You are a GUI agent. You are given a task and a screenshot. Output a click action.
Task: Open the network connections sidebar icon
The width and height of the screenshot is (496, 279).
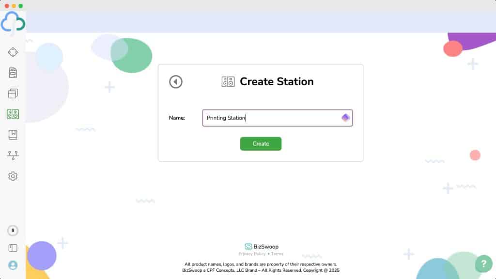tap(13, 155)
